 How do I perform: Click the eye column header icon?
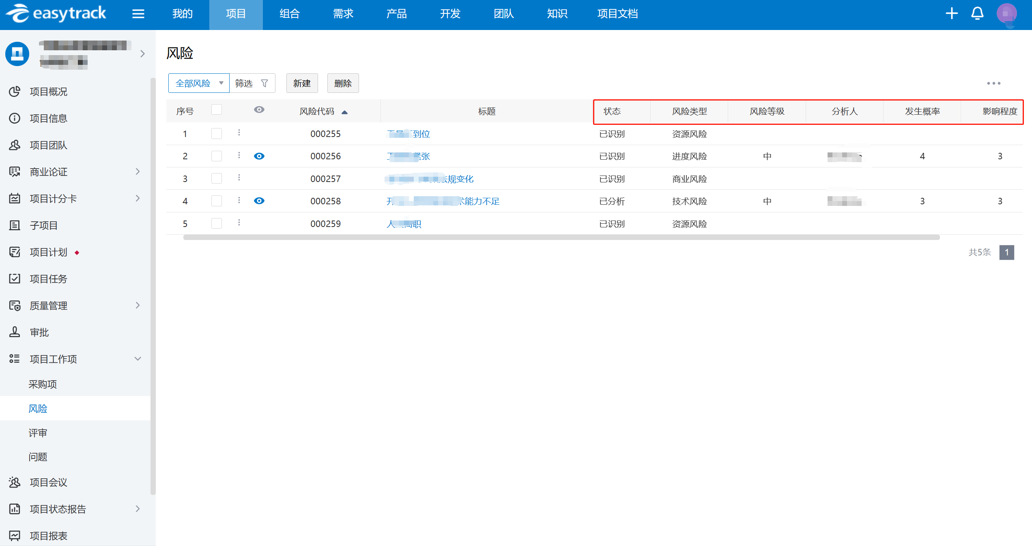259,110
